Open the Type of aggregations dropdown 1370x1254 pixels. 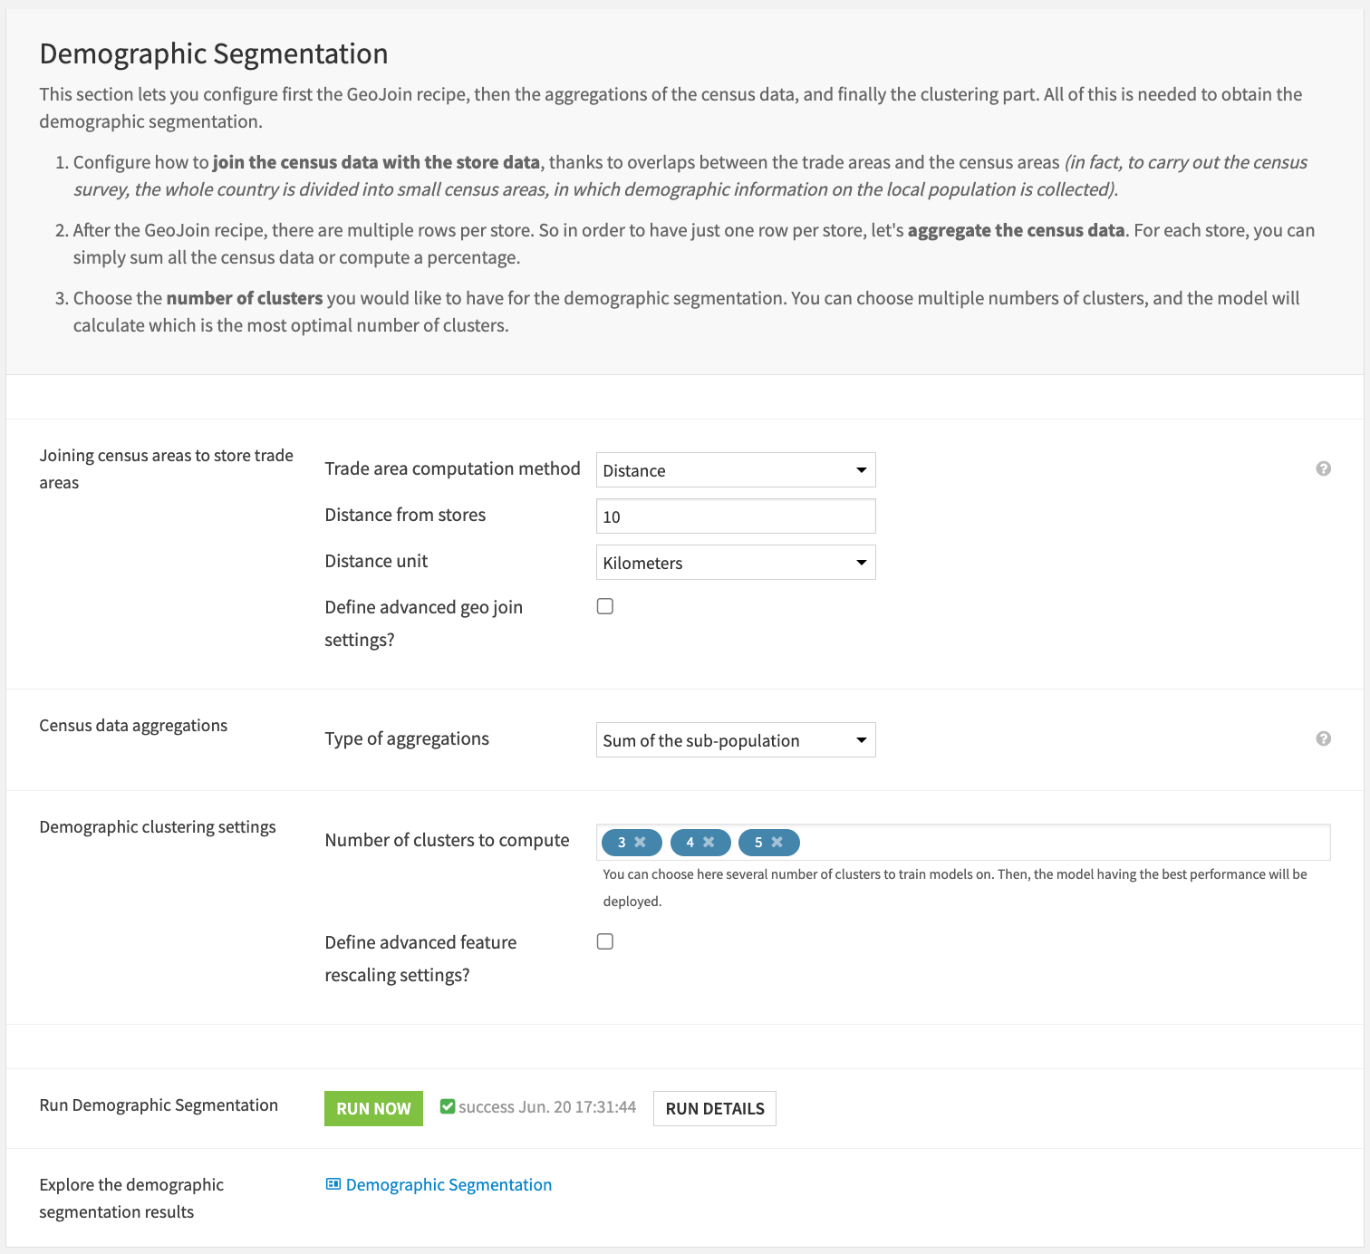click(x=735, y=739)
